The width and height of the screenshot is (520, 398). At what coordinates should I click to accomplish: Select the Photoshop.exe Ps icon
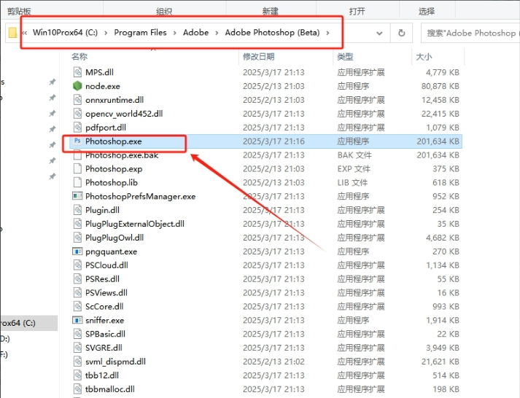click(77, 141)
